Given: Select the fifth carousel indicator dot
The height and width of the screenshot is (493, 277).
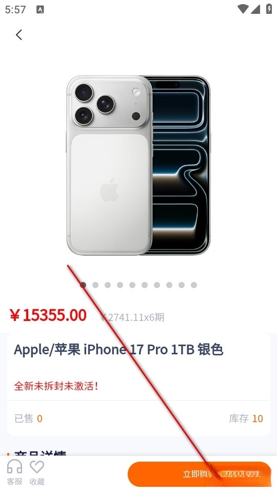Looking at the screenshot, I should 132,285.
